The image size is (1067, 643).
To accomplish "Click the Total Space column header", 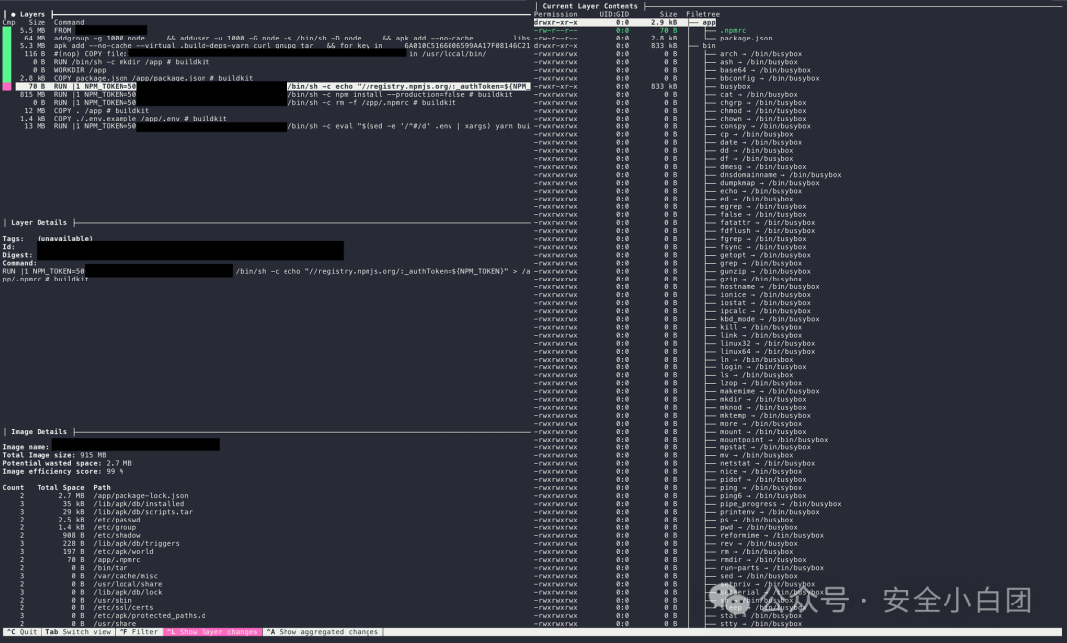I will pos(60,488).
